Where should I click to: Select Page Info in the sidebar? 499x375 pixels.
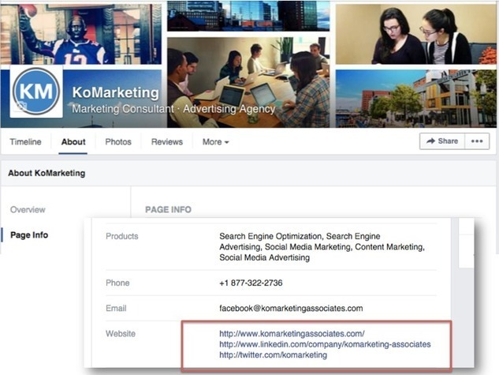(29, 235)
